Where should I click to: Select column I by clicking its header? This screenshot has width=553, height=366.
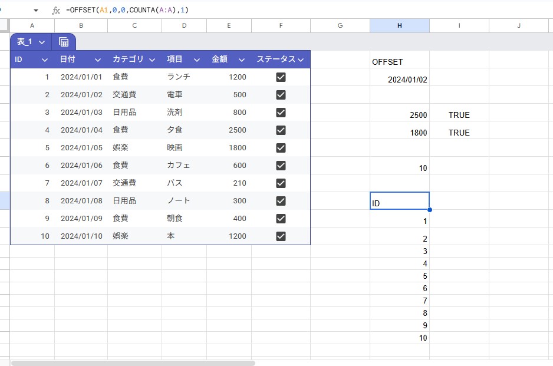point(459,25)
